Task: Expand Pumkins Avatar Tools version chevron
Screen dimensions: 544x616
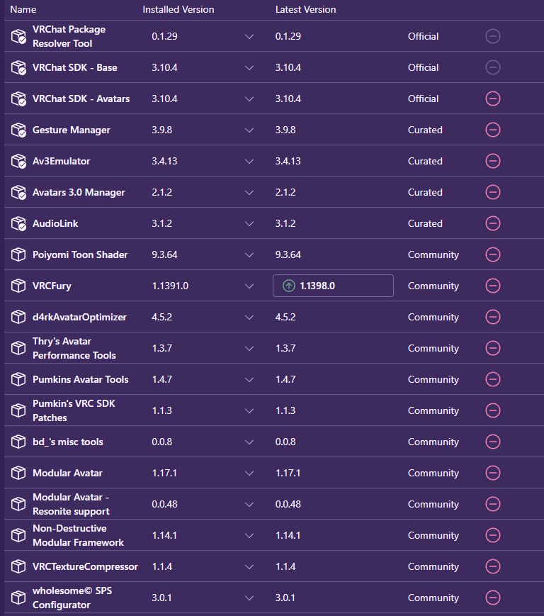Action: pos(249,379)
